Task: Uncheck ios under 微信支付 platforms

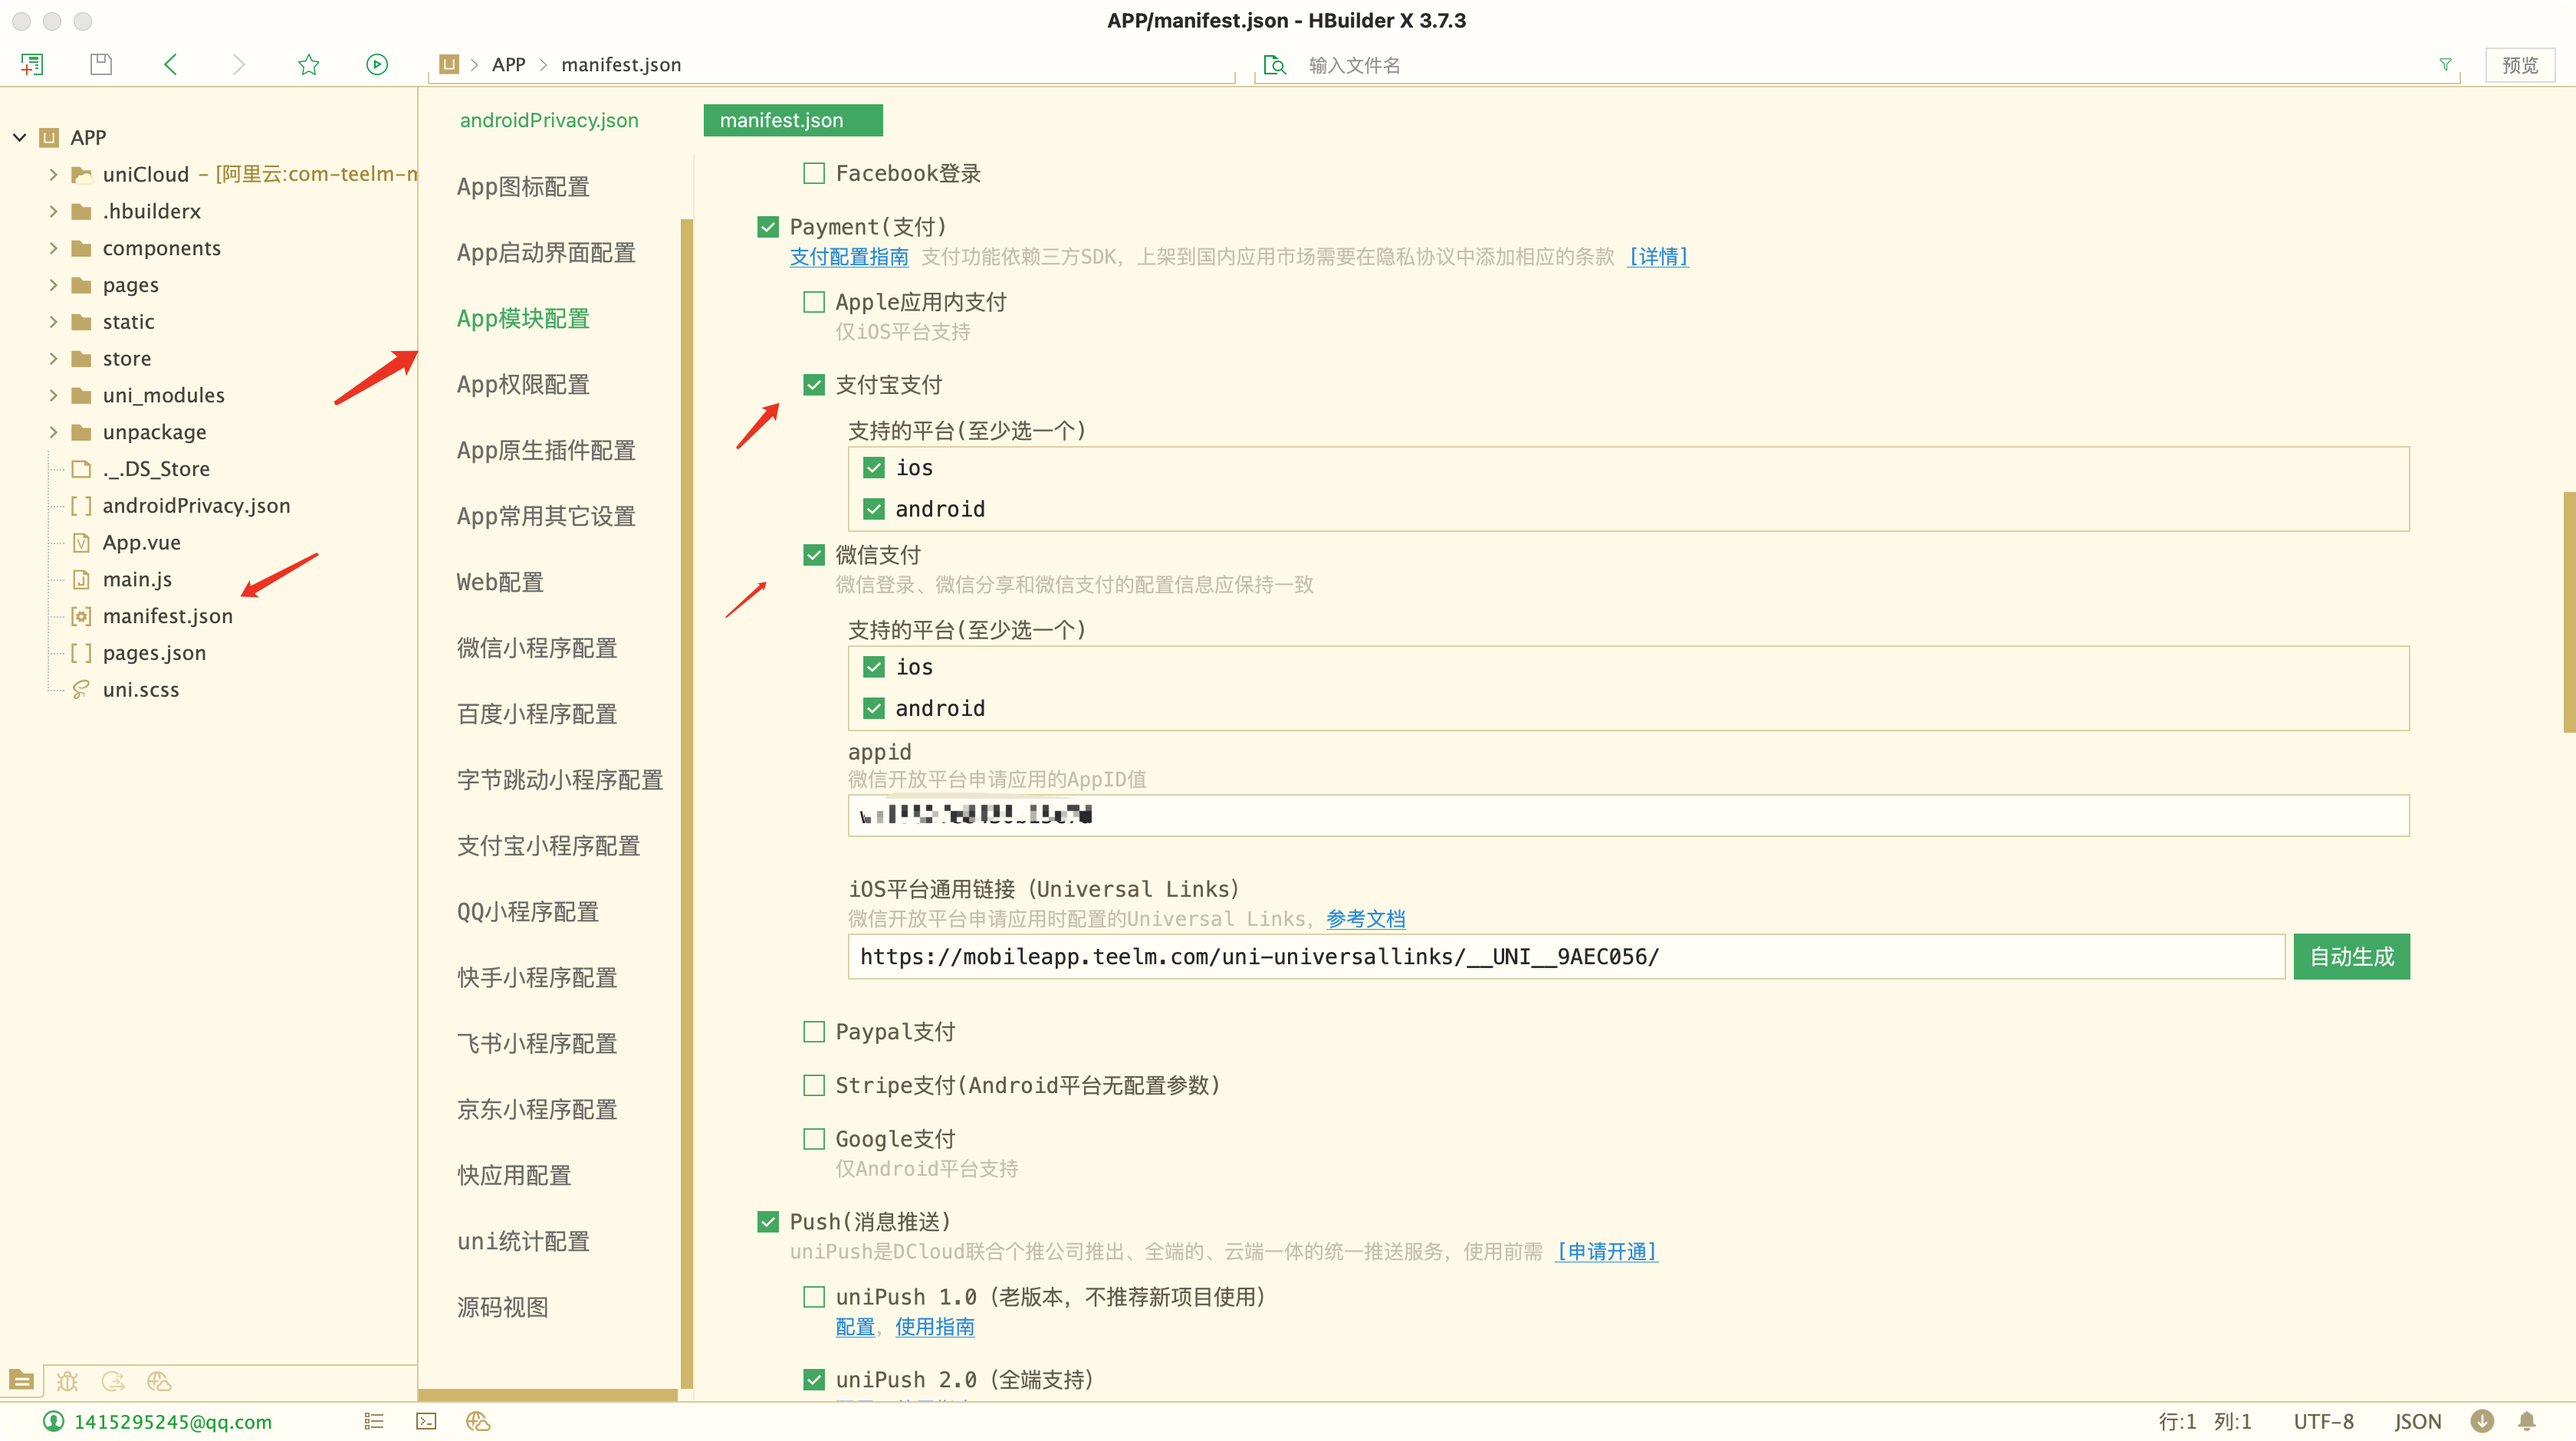Action: [874, 667]
